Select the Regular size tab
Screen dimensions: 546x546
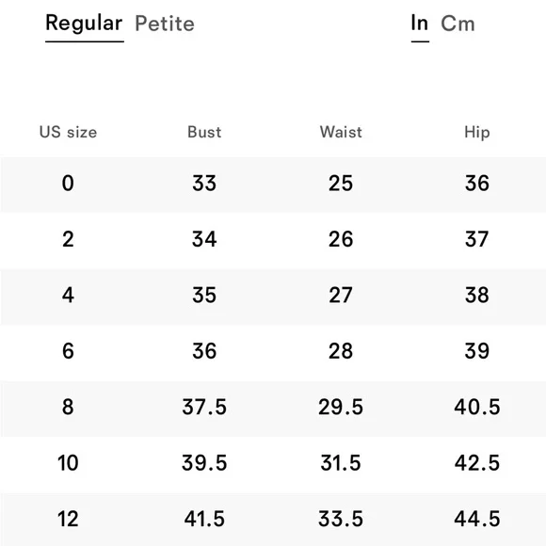pyautogui.click(x=84, y=24)
